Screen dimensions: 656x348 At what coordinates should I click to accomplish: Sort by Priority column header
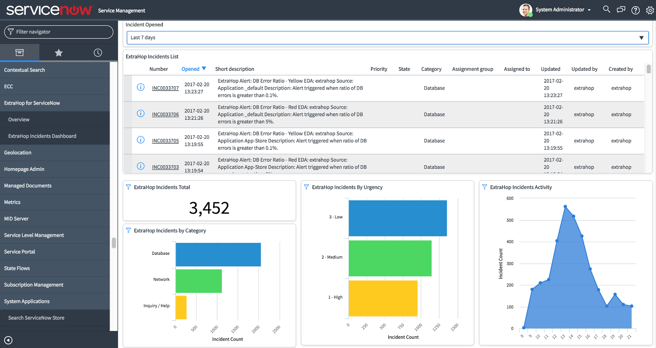point(379,69)
